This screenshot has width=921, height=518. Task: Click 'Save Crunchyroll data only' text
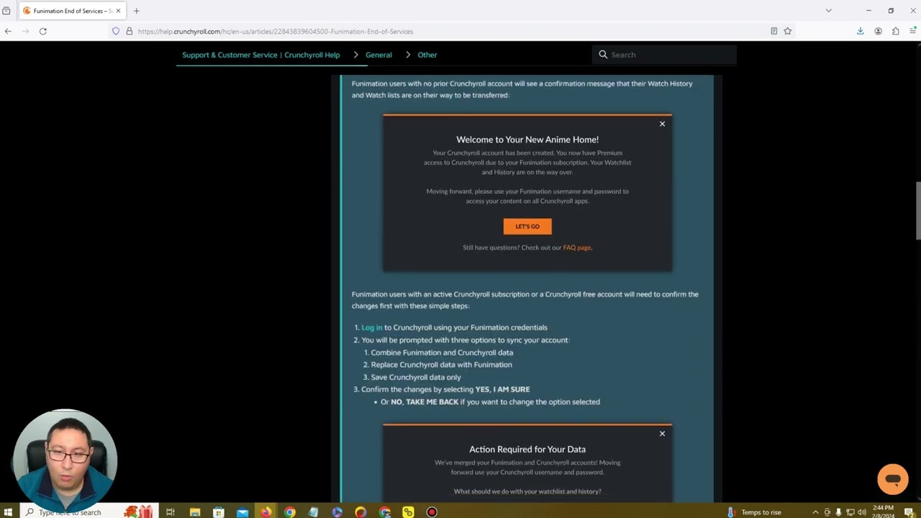coord(416,377)
